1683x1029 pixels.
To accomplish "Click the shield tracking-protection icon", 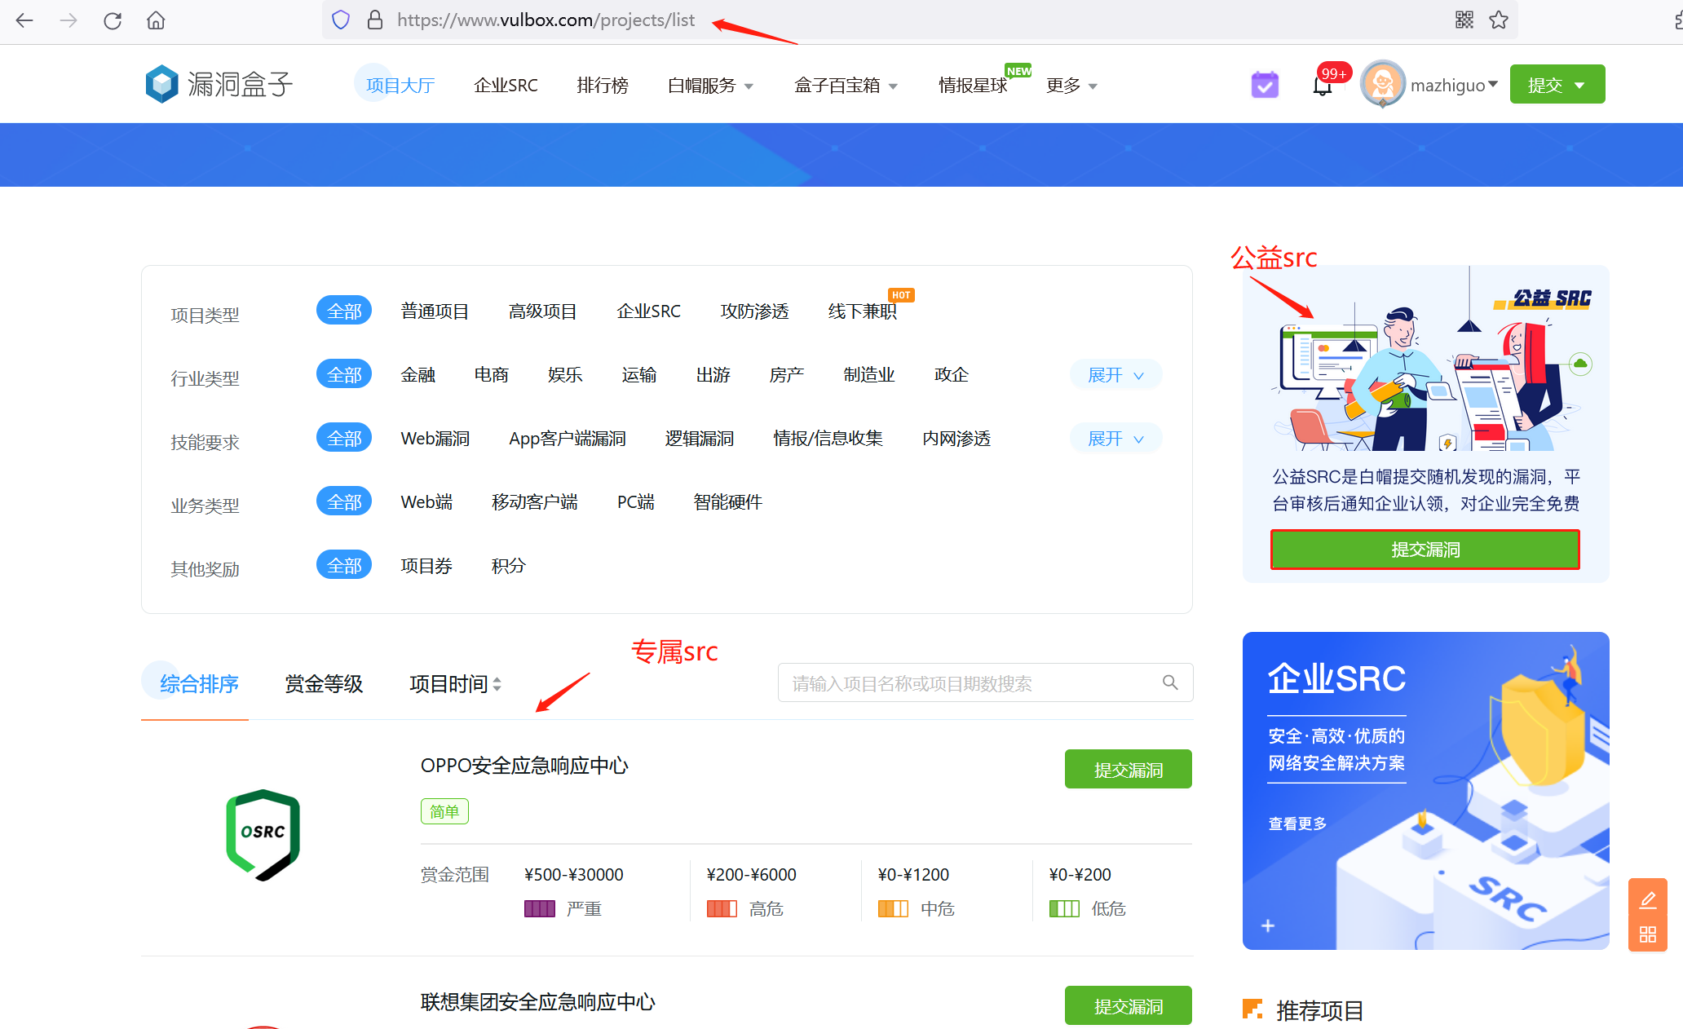I will tap(341, 20).
